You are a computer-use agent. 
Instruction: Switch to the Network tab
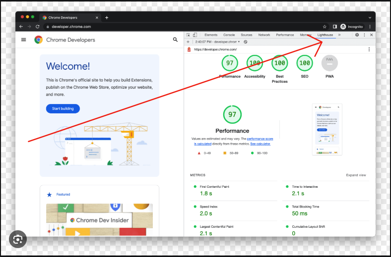coord(264,35)
